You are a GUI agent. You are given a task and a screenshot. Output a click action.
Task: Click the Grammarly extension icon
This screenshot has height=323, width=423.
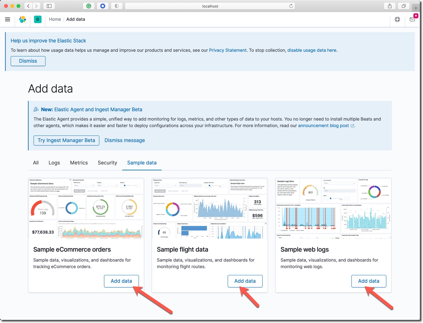(89, 6)
